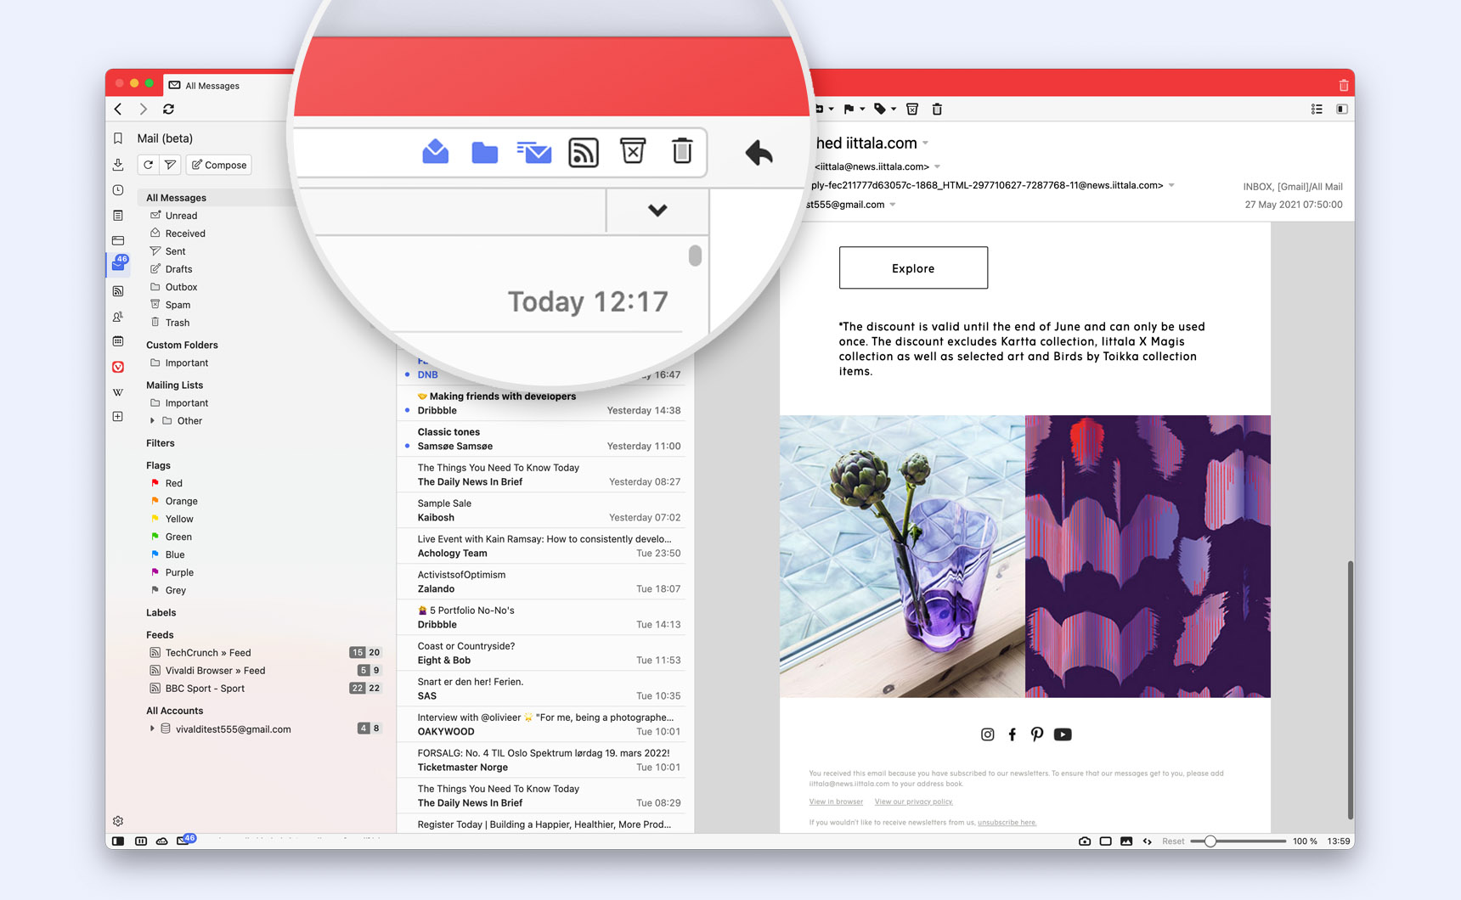Add a new web panel with the plus icon
The height and width of the screenshot is (900, 1461).
tap(118, 417)
